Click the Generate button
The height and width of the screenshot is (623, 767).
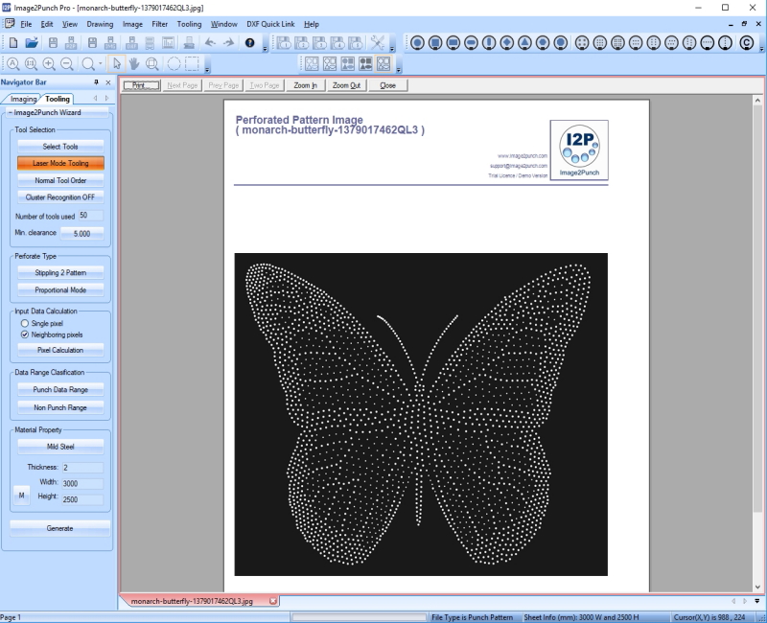59,528
